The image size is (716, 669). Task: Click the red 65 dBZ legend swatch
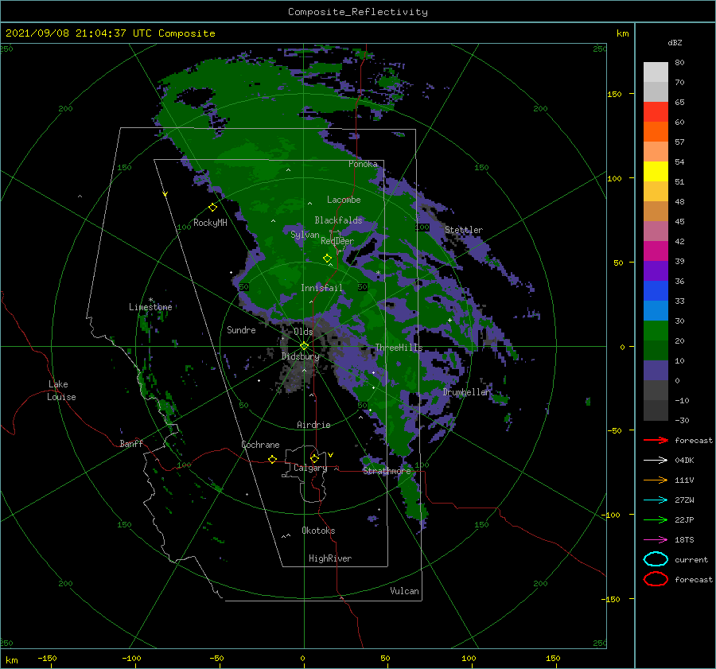(656, 111)
